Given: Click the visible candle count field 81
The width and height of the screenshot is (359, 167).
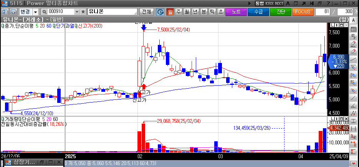Looking at the screenshot, I should 323,12.
